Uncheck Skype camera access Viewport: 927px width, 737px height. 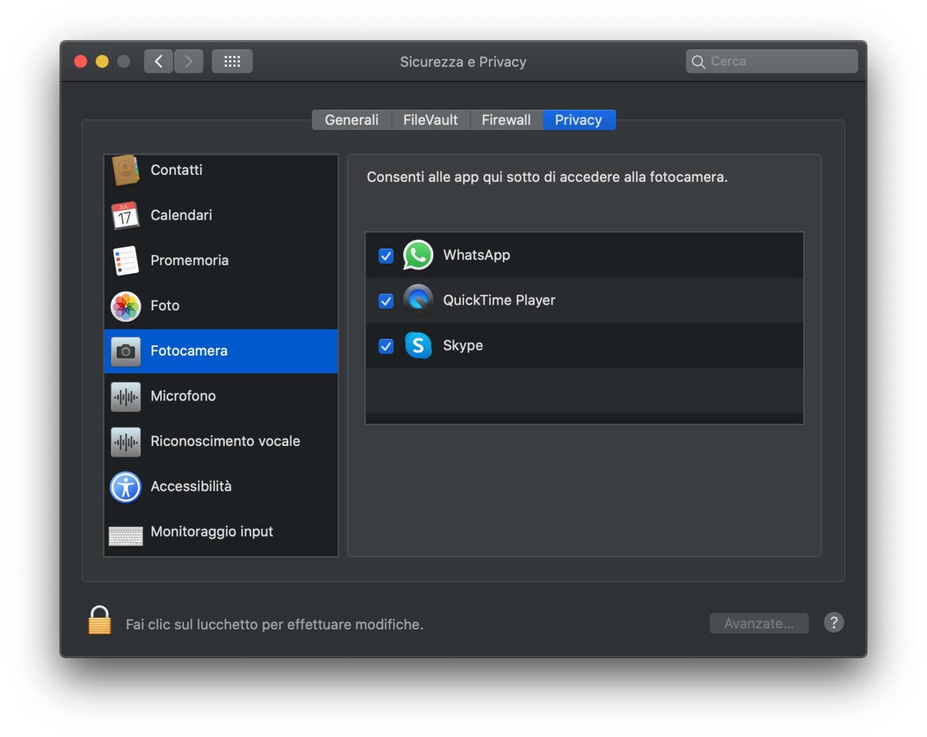[x=386, y=346]
